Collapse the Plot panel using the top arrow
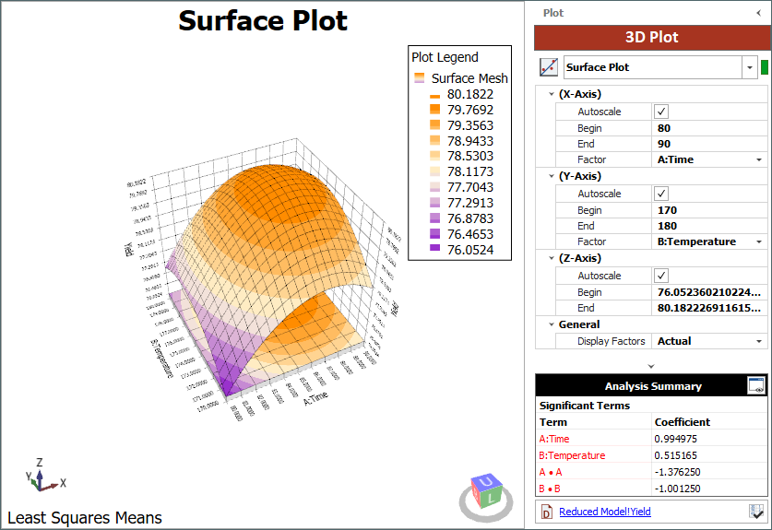The height and width of the screenshot is (530, 772). click(x=759, y=13)
